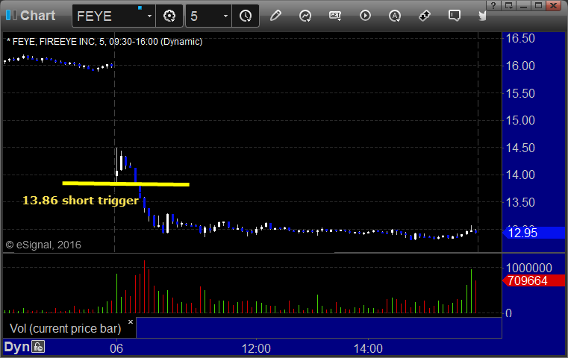The width and height of the screenshot is (568, 358).
Task: Click the blue Chart window icon
Action: 11,16
